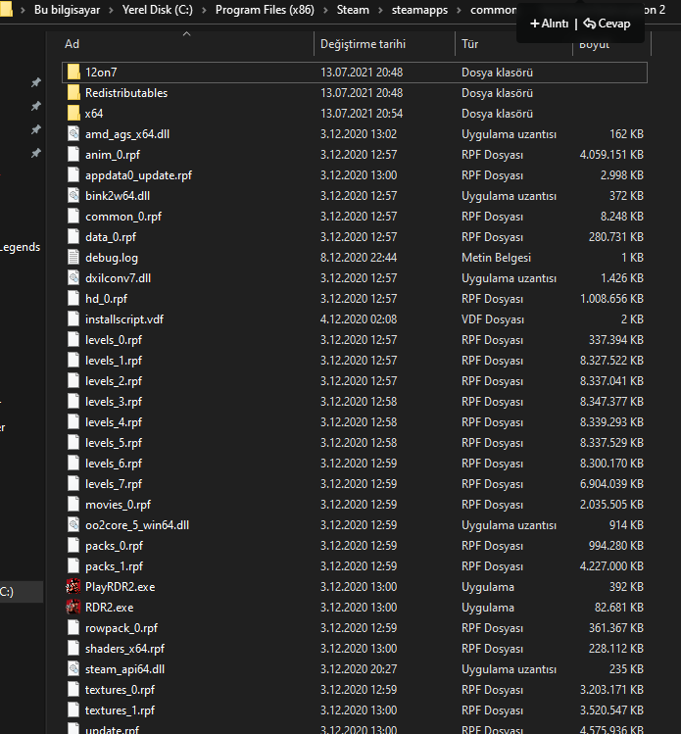This screenshot has height=734, width=681.
Task: Select the levels_1.rpf file name
Action: (x=114, y=361)
